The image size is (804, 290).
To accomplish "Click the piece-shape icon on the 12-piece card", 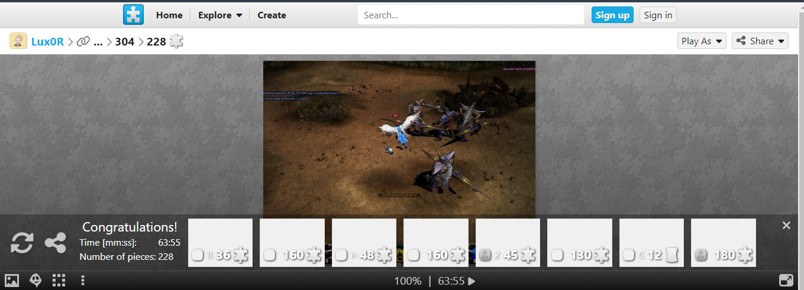I will coord(671,255).
